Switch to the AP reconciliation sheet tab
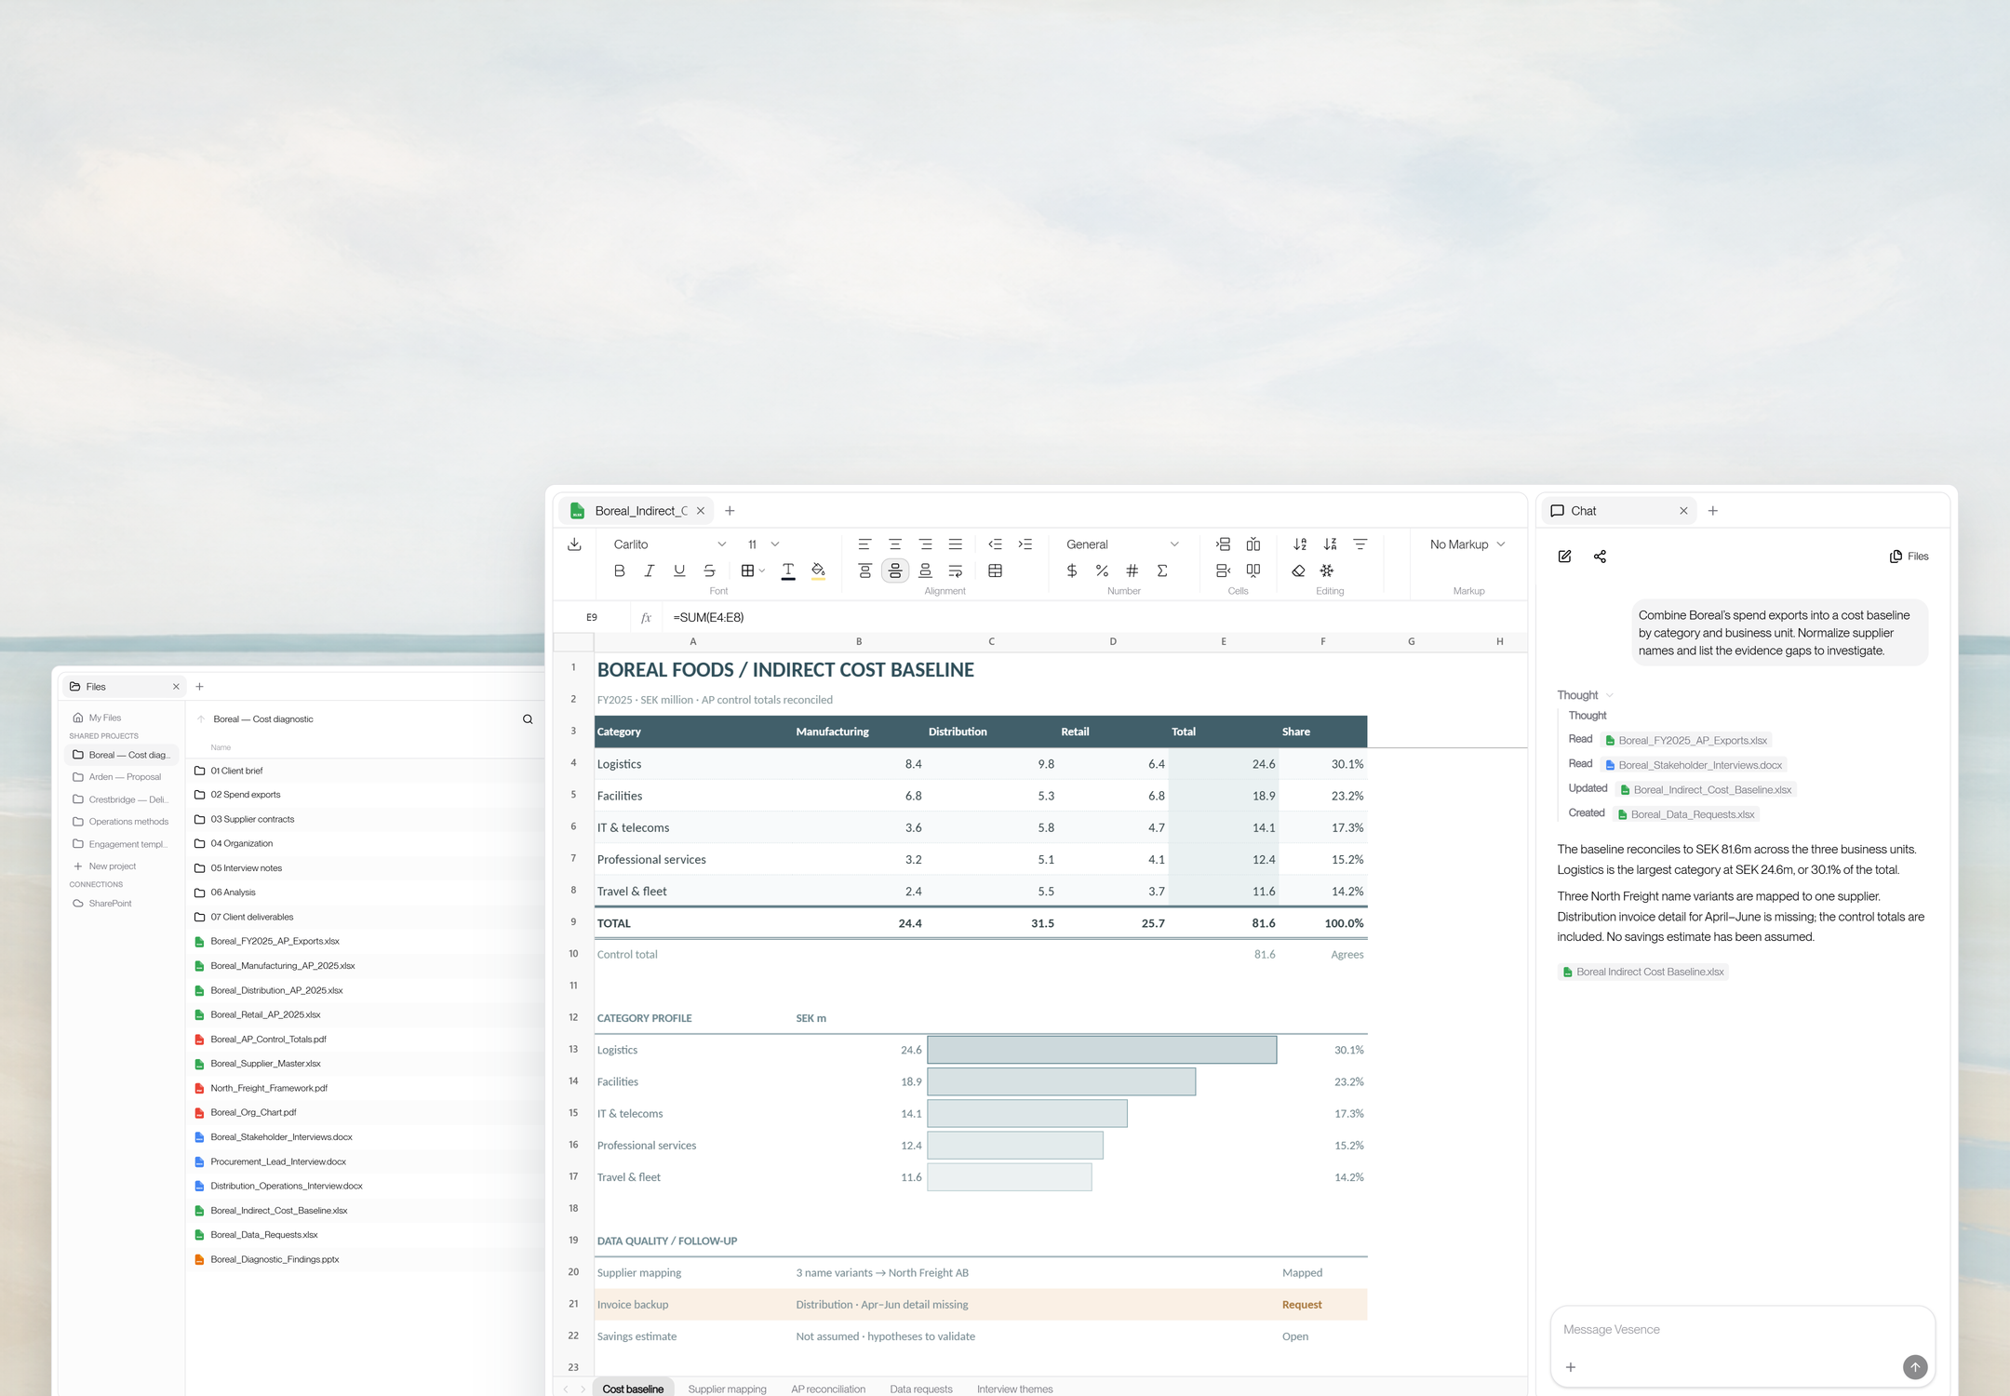 pyautogui.click(x=828, y=1389)
